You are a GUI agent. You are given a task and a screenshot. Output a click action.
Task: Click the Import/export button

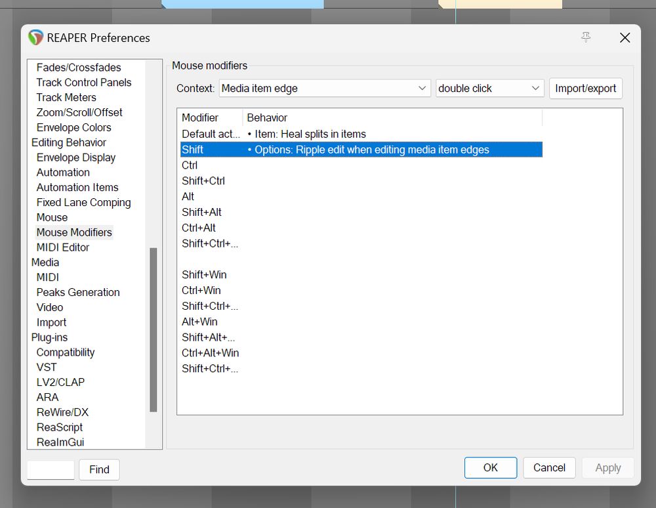tap(585, 89)
